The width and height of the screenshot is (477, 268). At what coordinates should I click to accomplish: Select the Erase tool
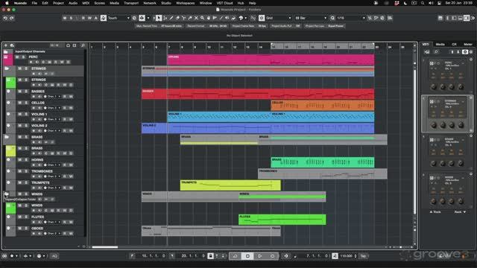click(x=177, y=18)
